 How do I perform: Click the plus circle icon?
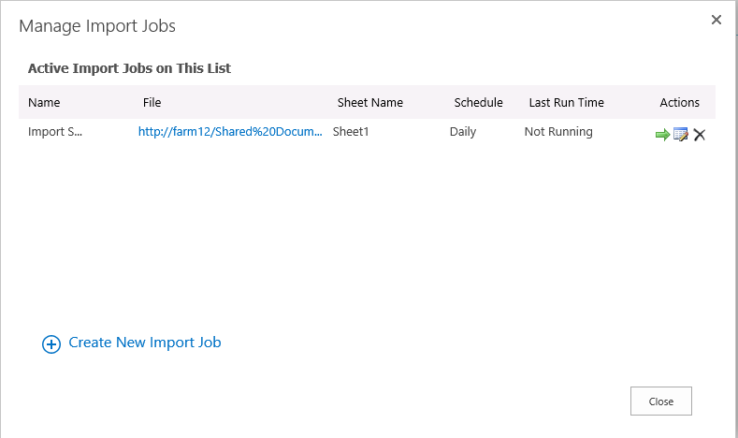(51, 344)
